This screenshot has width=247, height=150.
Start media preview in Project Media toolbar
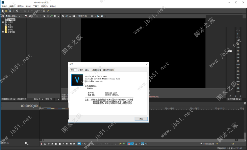click(44, 16)
